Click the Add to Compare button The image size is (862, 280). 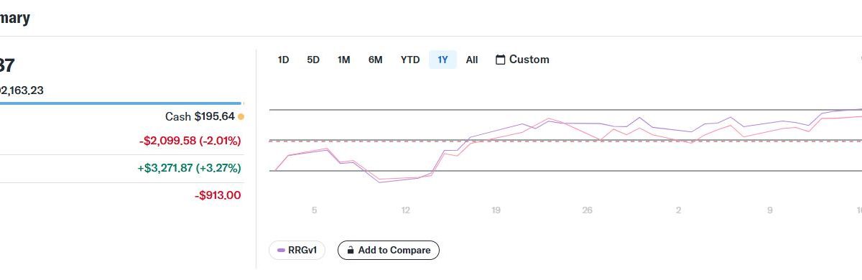pyautogui.click(x=389, y=250)
